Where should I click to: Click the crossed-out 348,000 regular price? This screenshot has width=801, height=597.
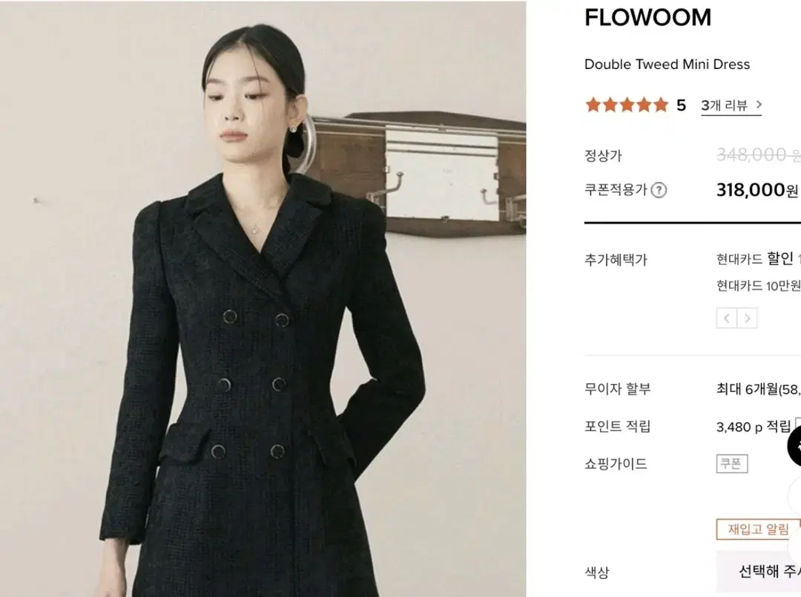758,154
